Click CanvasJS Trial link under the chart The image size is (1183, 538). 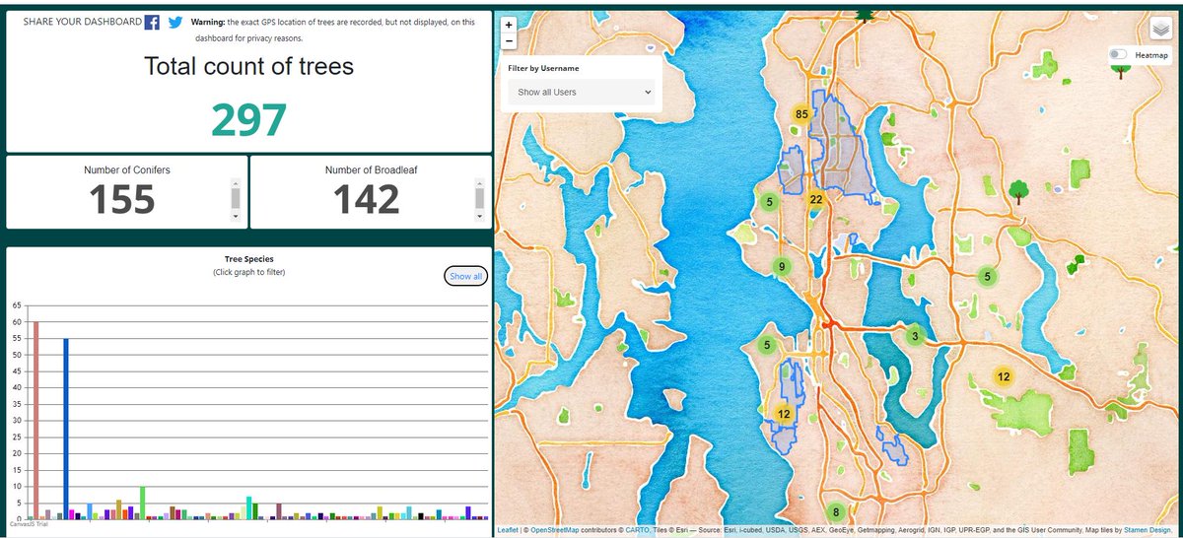pyautogui.click(x=28, y=523)
